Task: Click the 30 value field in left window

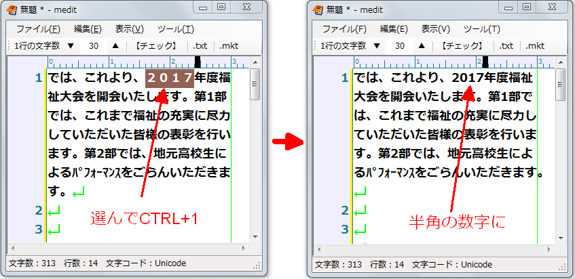Action: point(94,46)
